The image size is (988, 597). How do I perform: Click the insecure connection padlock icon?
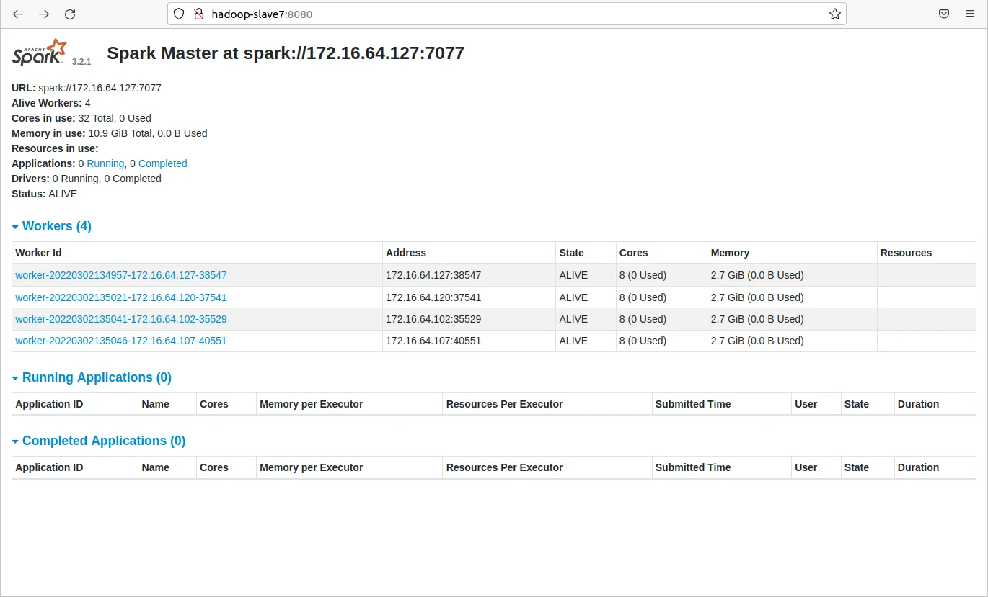click(198, 14)
